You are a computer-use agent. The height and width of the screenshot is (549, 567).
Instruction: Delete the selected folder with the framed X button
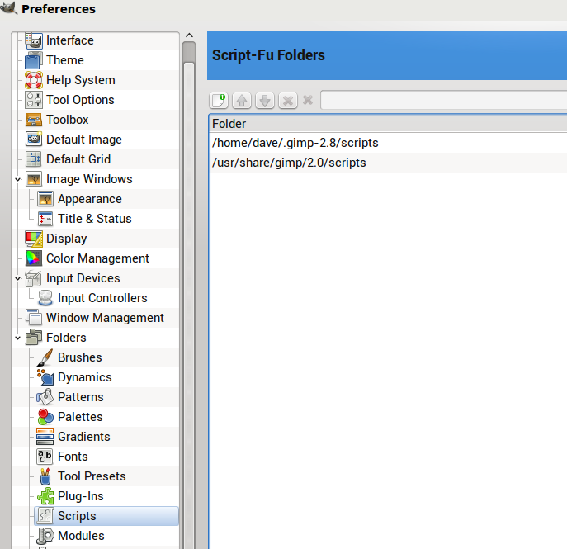point(288,100)
